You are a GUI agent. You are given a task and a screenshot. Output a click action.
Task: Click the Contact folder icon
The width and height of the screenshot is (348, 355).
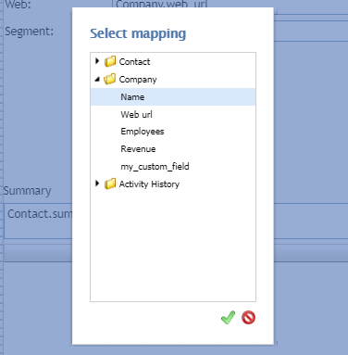point(110,61)
